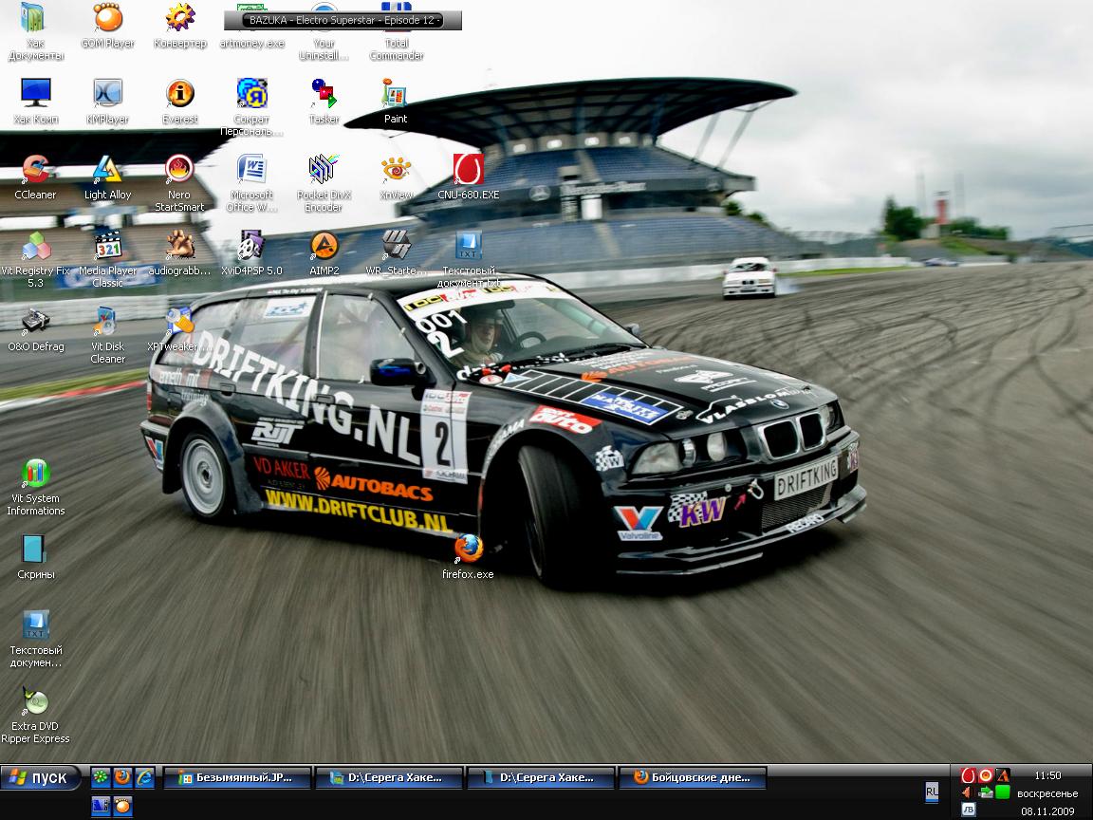The image size is (1093, 820).
Task: Switch to the Безымянный.JP... taskbar window
Action: [237, 777]
